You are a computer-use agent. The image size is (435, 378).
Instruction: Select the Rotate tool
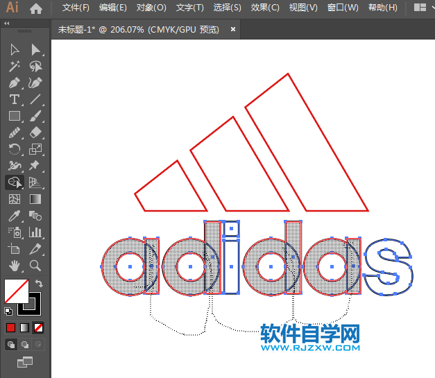click(x=15, y=149)
